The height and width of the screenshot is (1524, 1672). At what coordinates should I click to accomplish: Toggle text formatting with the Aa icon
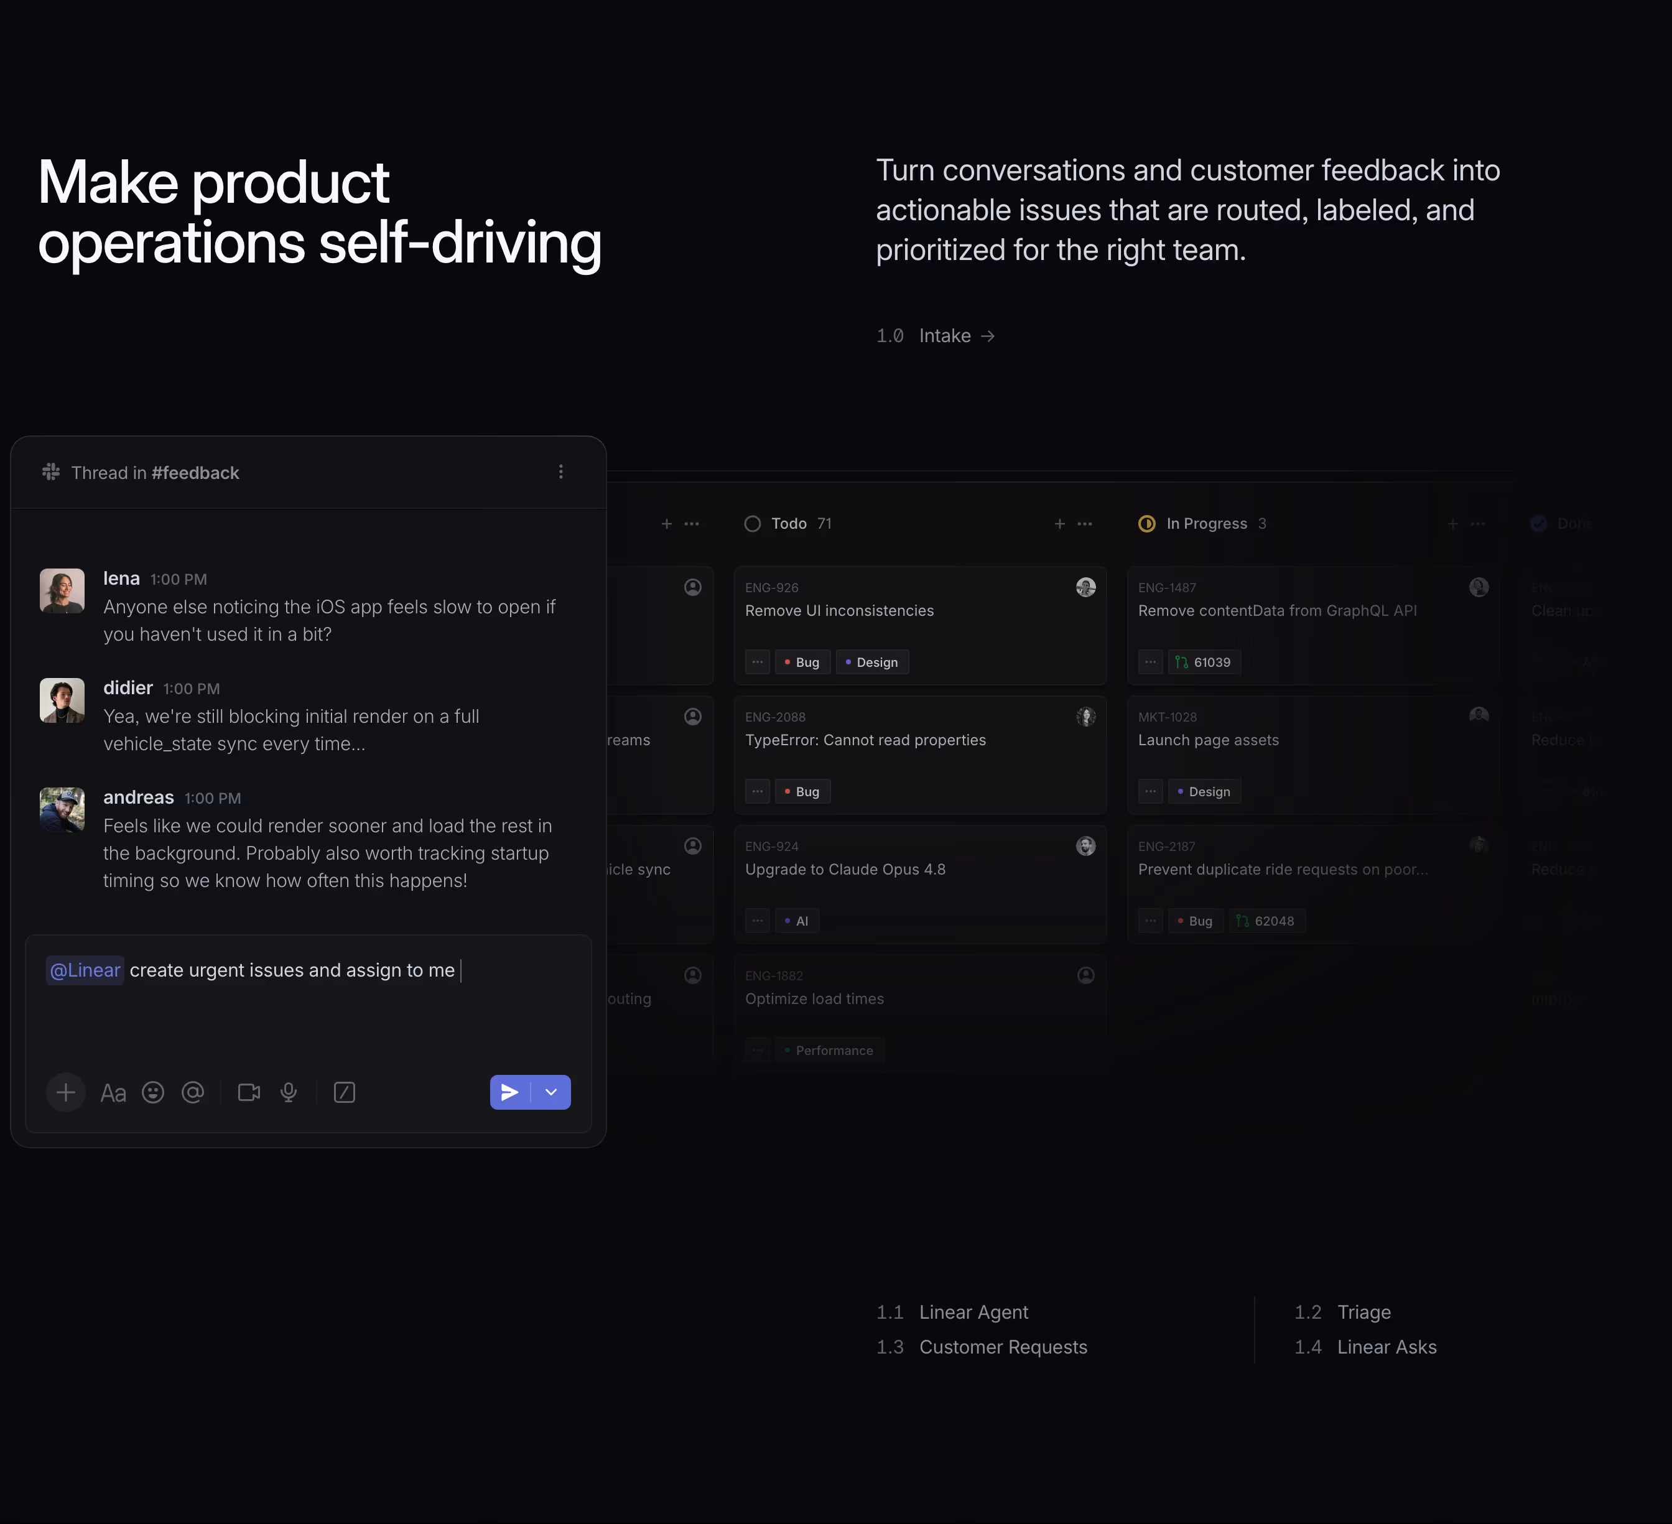click(113, 1093)
